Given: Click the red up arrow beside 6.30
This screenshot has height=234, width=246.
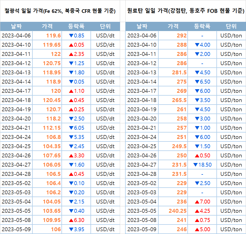Looking at the screenshot, I should (71, 220).
